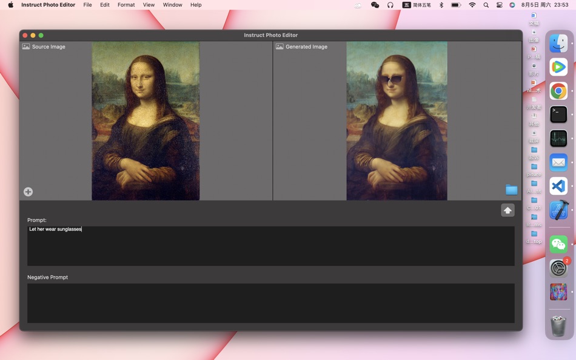Viewport: 576px width, 360px height.
Task: Open Spotlight search magnifier icon
Action: (x=486, y=5)
